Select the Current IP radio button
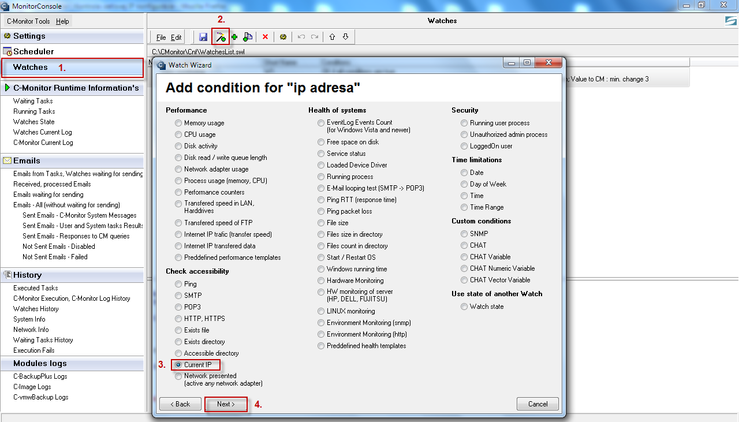The height and width of the screenshot is (422, 739). coord(179,365)
